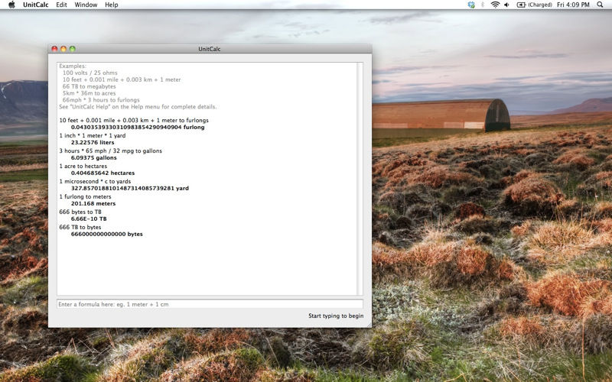Zoom UnitCalc window with green button
The width and height of the screenshot is (612, 382).
(72, 49)
